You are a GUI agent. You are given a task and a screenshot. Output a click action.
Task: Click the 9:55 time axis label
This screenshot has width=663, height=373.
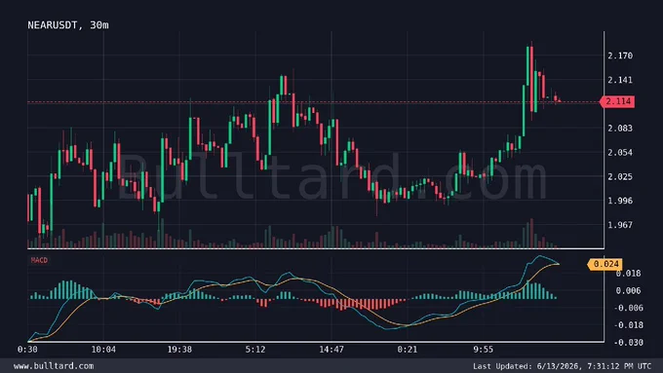pyautogui.click(x=484, y=350)
